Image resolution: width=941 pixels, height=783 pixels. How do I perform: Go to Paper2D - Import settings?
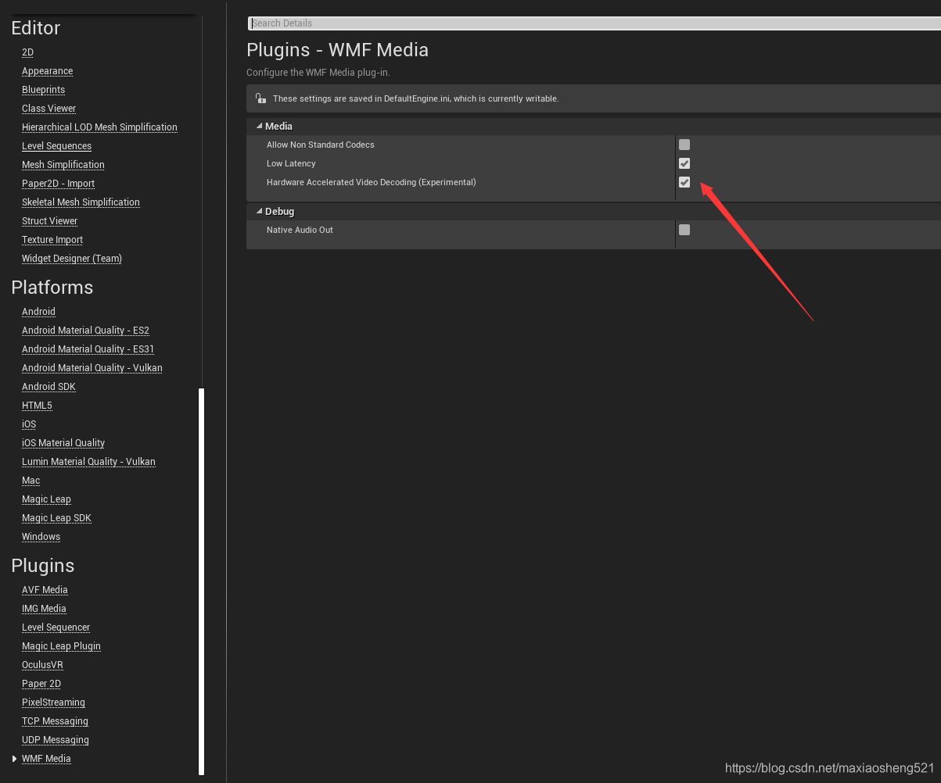click(58, 184)
